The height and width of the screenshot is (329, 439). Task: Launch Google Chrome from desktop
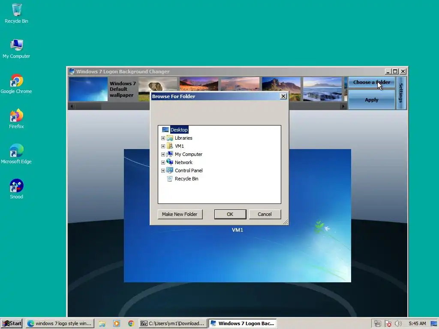[x=16, y=84]
